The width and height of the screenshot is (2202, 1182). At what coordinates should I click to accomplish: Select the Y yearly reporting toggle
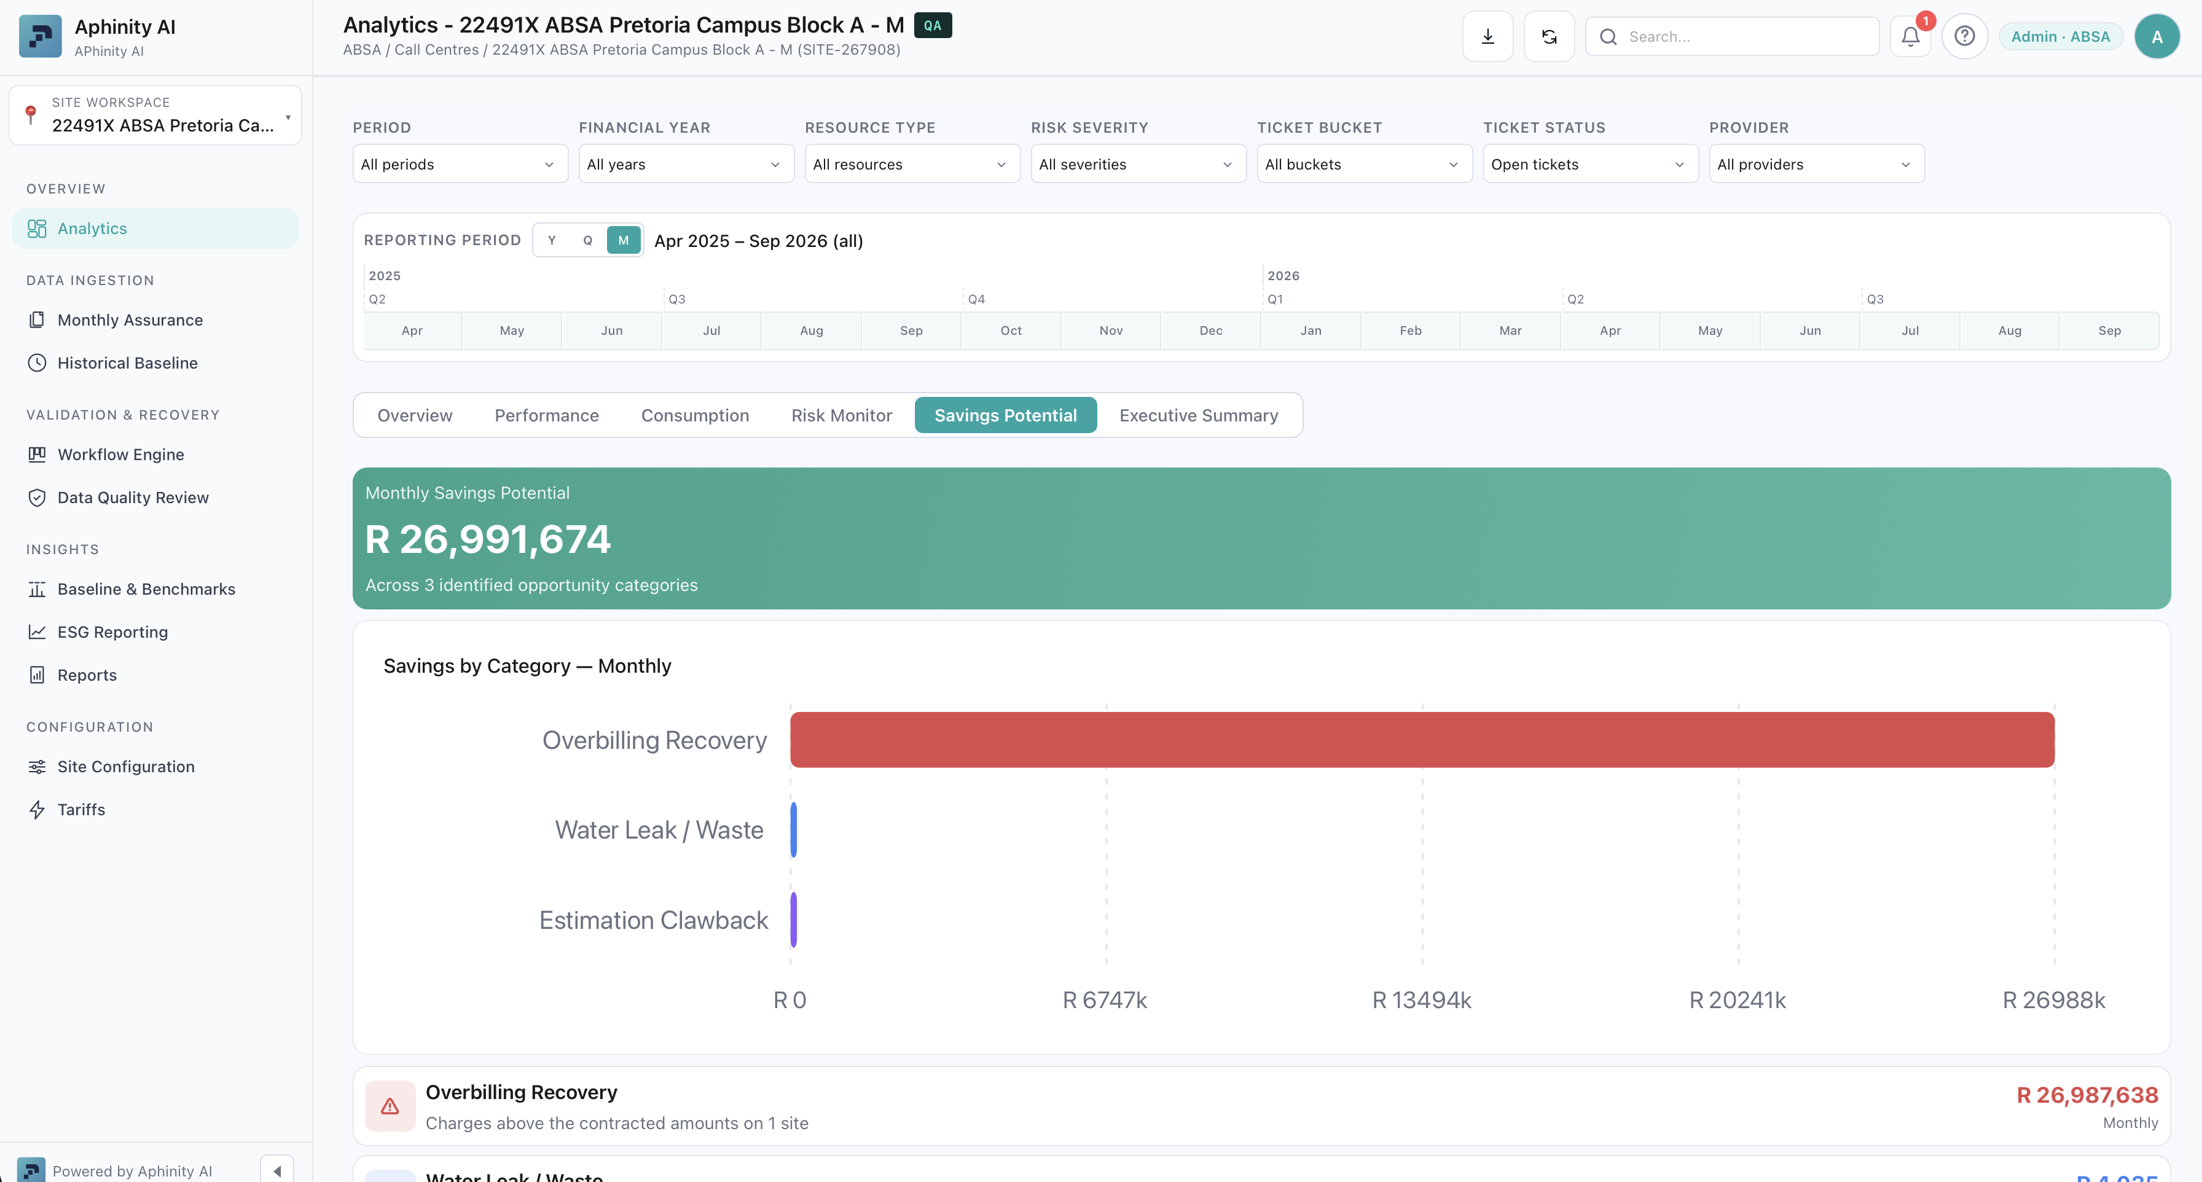pos(551,240)
